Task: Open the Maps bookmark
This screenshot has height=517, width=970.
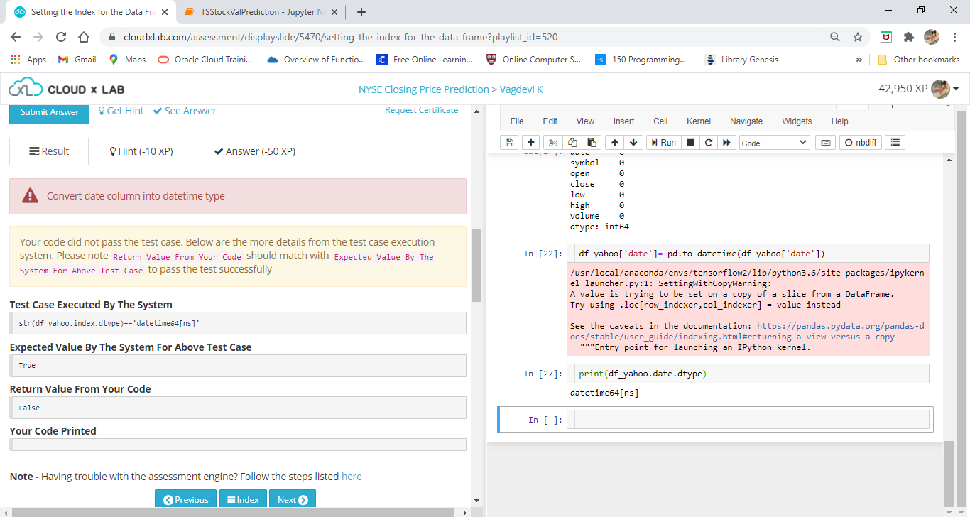Action: pyautogui.click(x=127, y=60)
